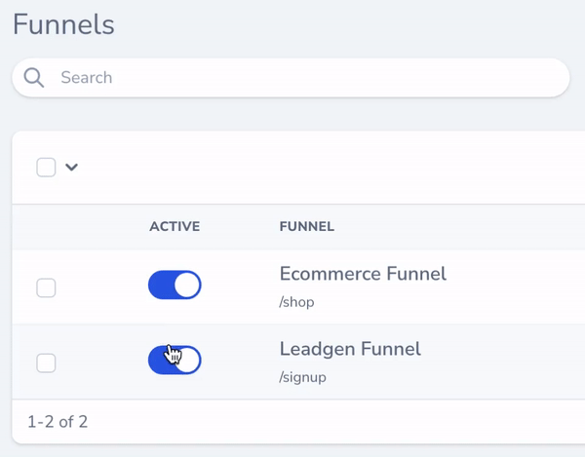585x457 pixels.
Task: Click the /signup path text
Action: tap(302, 377)
